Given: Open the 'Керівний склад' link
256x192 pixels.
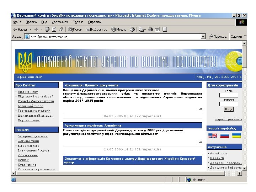Looking at the screenshot, I should point(31,106).
